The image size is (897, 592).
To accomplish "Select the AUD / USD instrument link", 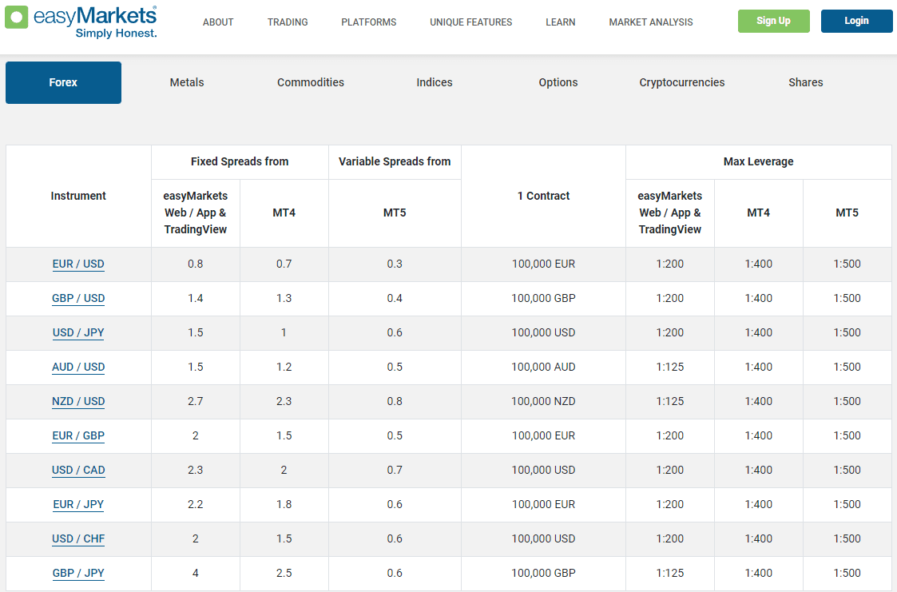I will (x=78, y=367).
